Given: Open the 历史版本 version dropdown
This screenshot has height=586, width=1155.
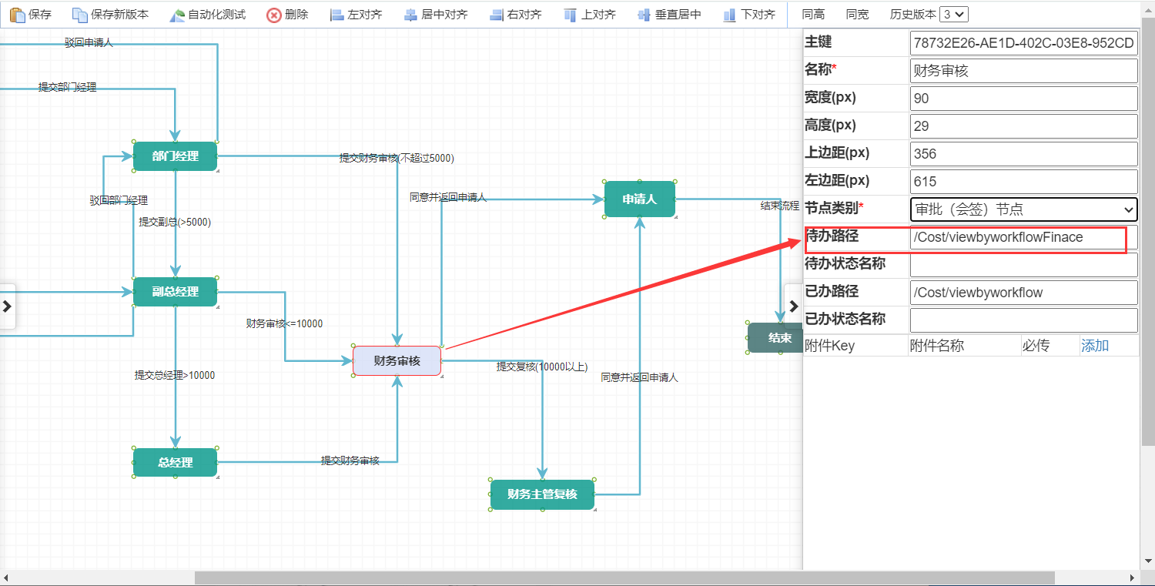Looking at the screenshot, I should click(x=953, y=13).
